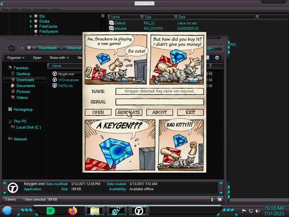Image resolution: width=289 pixels, height=217 pixels.
Task: Select the Els key folder icon
Action: click(x=36, y=16)
